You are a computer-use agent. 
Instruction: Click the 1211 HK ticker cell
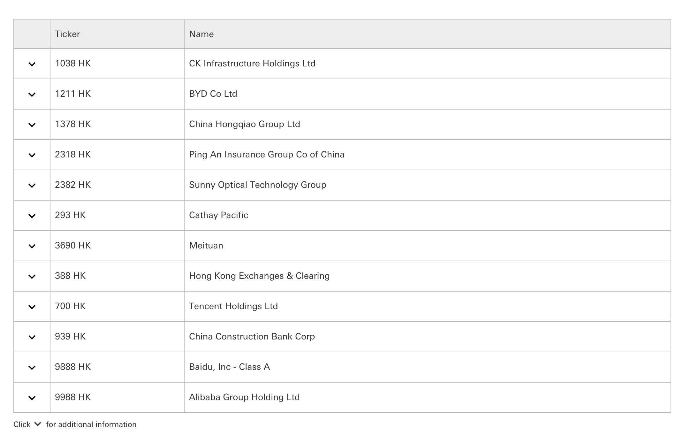click(73, 94)
